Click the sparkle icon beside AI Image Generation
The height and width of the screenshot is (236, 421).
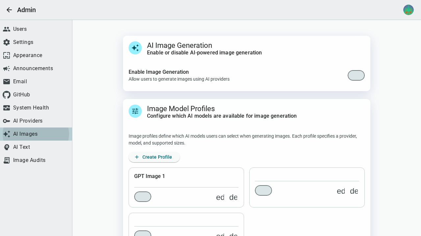point(135,48)
